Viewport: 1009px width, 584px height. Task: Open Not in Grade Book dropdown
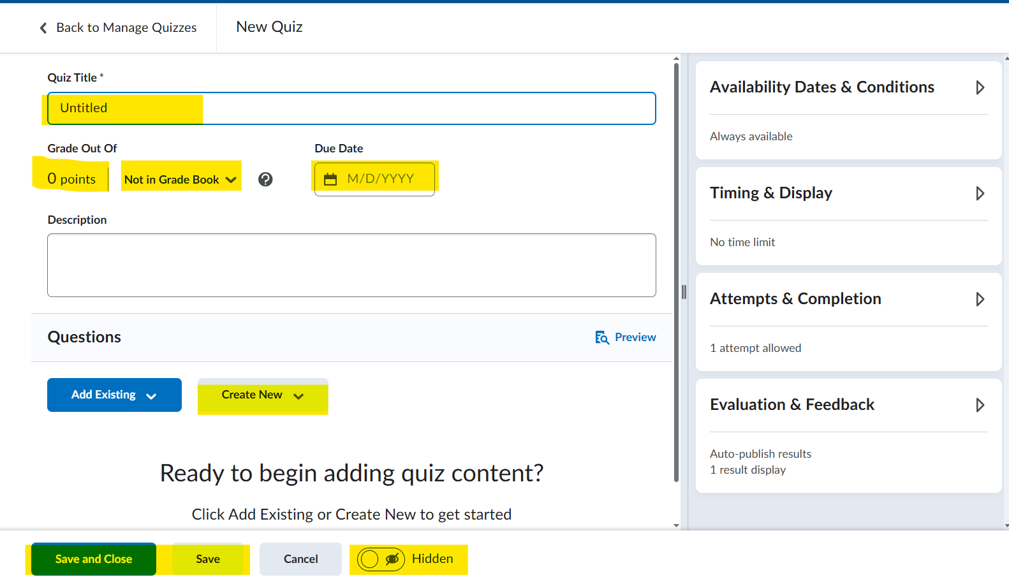[180, 180]
